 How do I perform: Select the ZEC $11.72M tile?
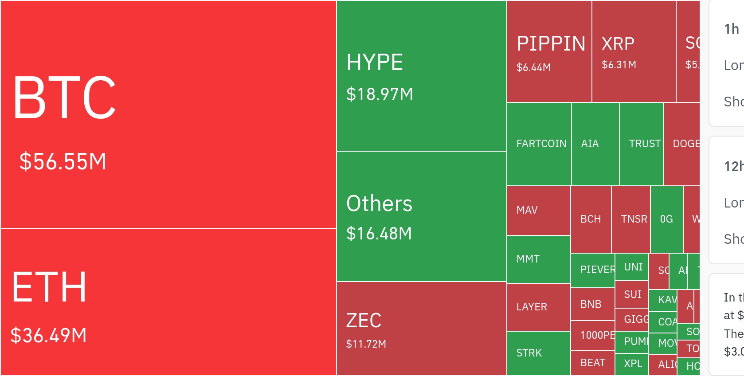click(x=421, y=329)
